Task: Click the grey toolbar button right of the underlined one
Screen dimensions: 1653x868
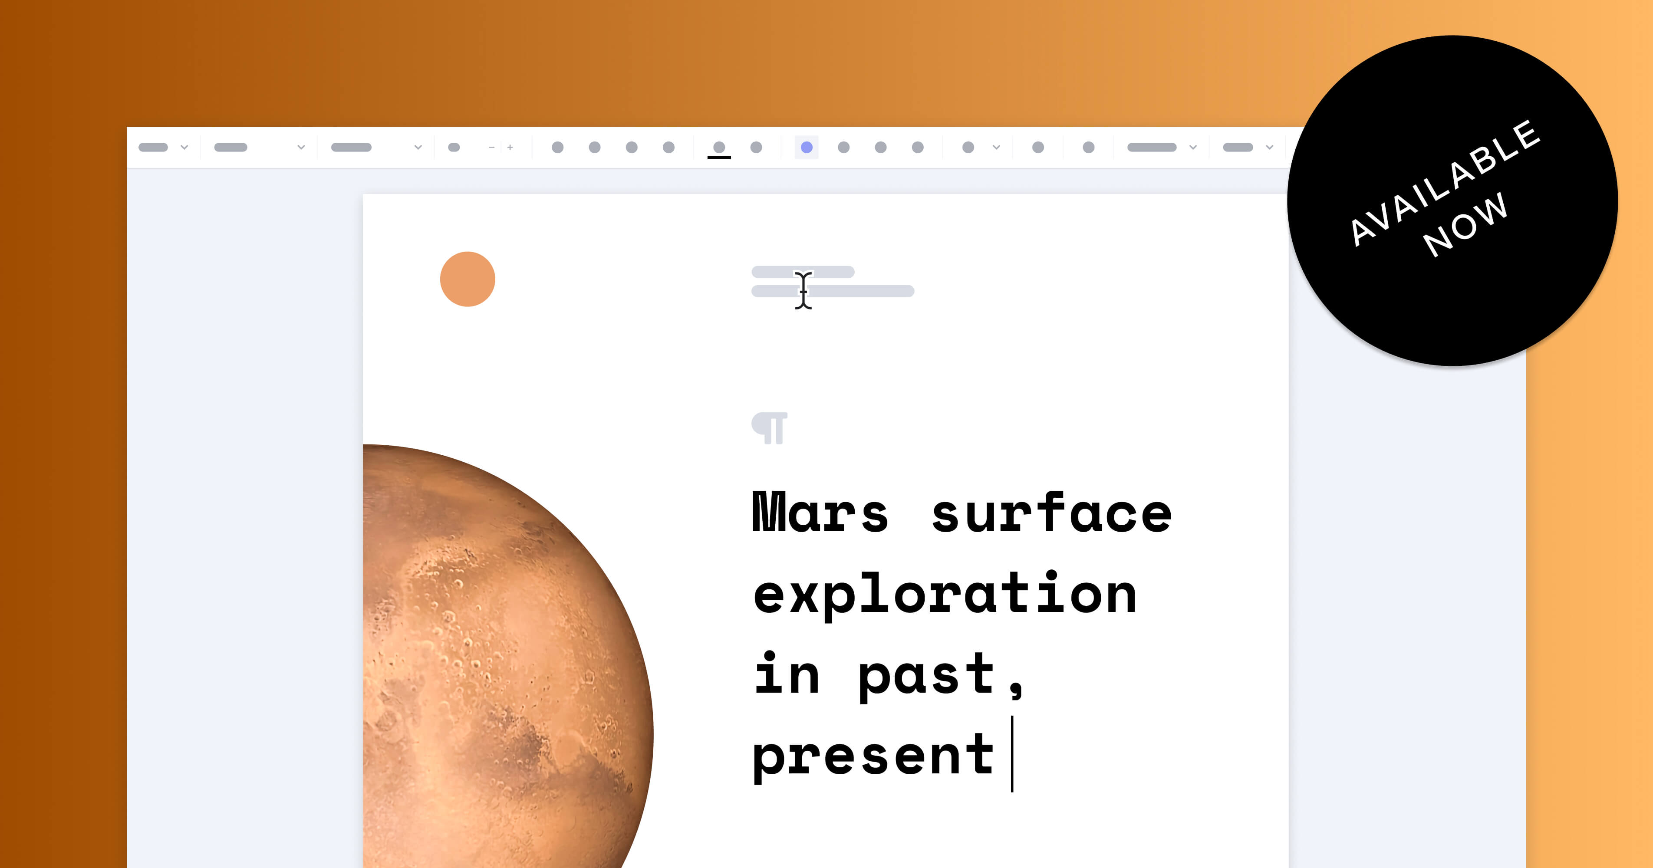Action: click(756, 148)
